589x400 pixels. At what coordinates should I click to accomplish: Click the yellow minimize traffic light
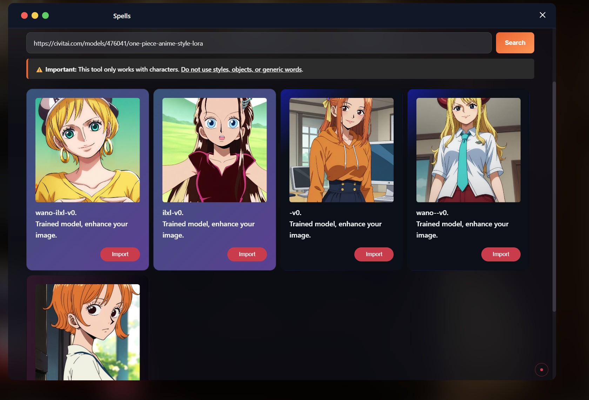click(x=35, y=15)
